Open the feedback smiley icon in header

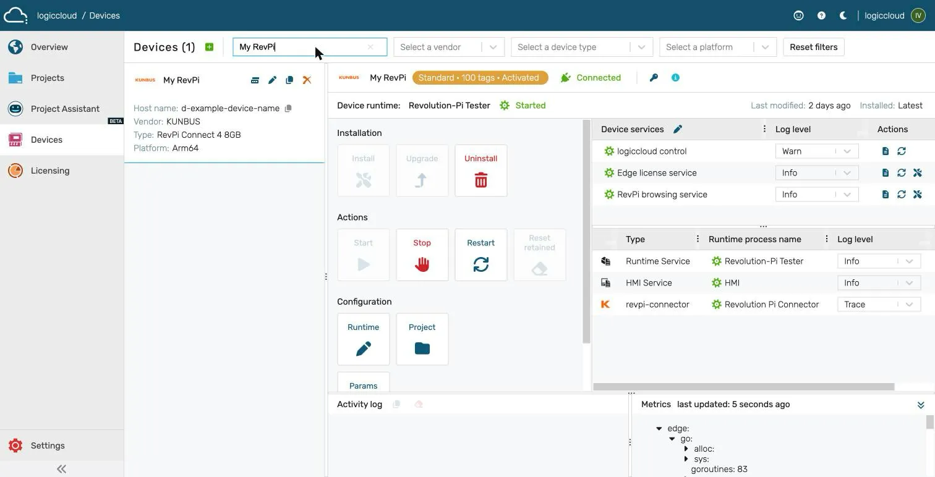[798, 15]
